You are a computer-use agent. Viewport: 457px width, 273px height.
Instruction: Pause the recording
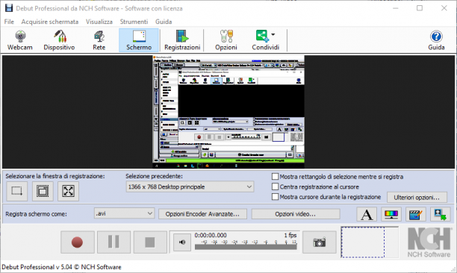click(114, 242)
